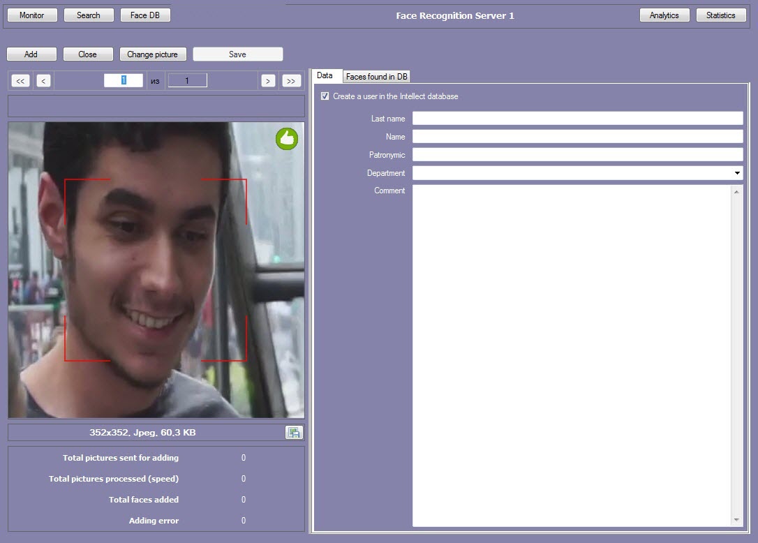Screen dimensions: 758x543
Task: Switch to the Faces found in DB tab
Action: pyautogui.click(x=377, y=77)
